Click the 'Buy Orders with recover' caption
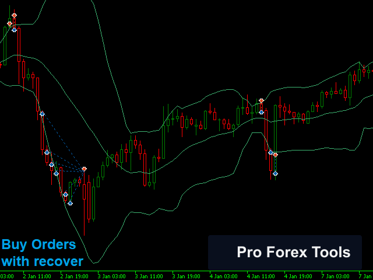The height and width of the screenshot is (280, 373). point(43,253)
